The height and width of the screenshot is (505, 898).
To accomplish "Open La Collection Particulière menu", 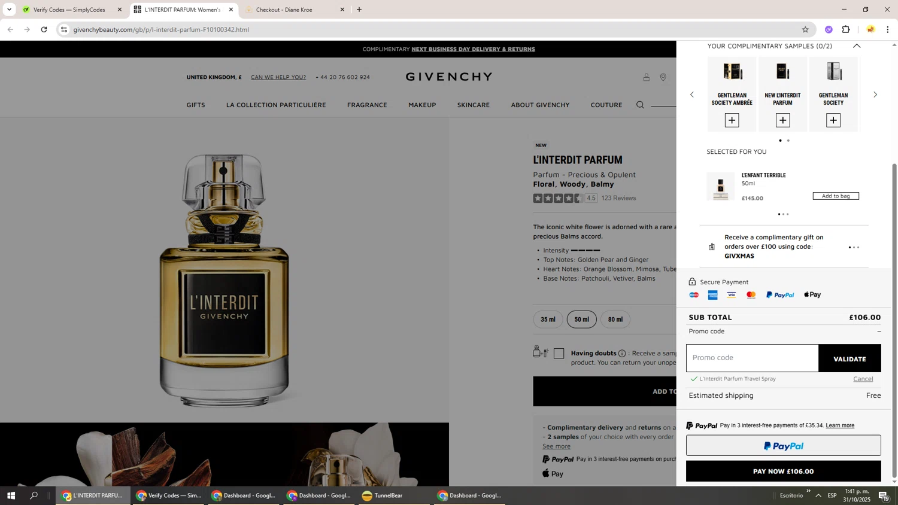I will coord(276,105).
